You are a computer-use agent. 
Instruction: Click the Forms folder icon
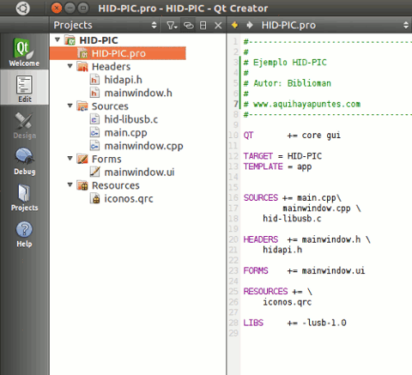point(82,159)
